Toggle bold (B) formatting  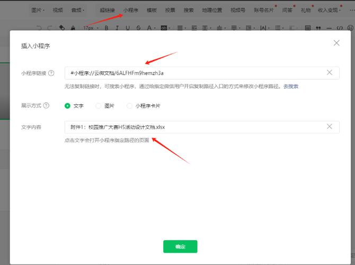pyautogui.click(x=106, y=28)
